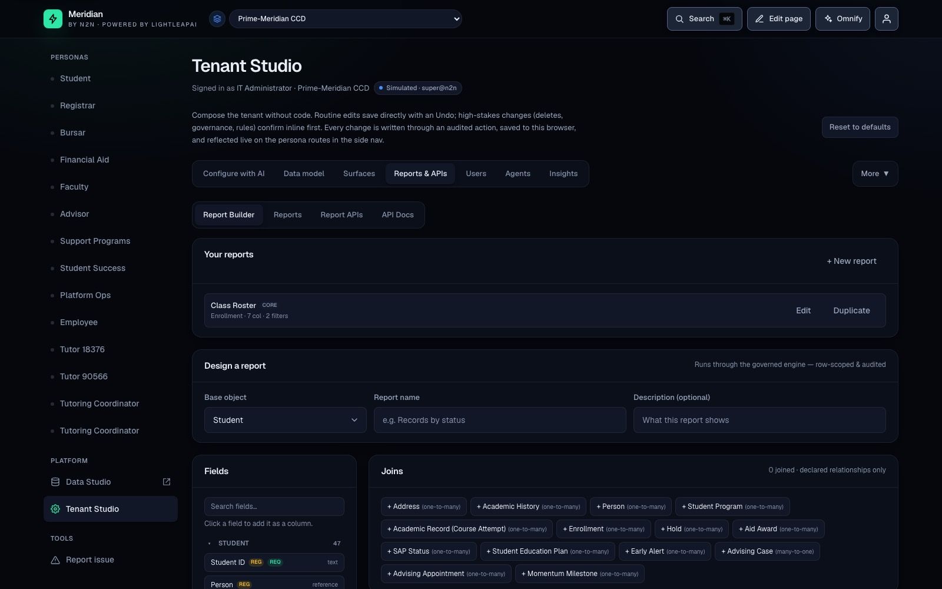Click the Meridian lightning bolt logo

tap(53, 19)
